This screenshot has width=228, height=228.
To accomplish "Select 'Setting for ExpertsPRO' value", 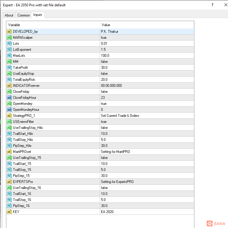I will point(147,182).
